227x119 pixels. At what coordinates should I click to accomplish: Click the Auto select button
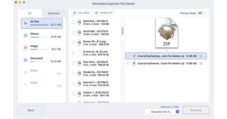[82, 13]
